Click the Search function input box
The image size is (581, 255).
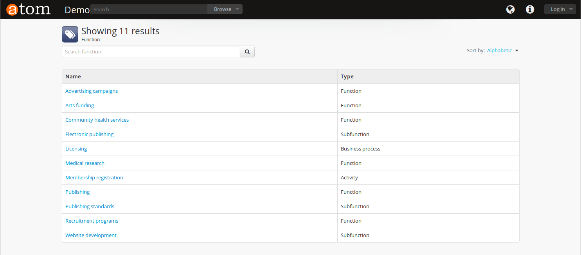tap(151, 51)
